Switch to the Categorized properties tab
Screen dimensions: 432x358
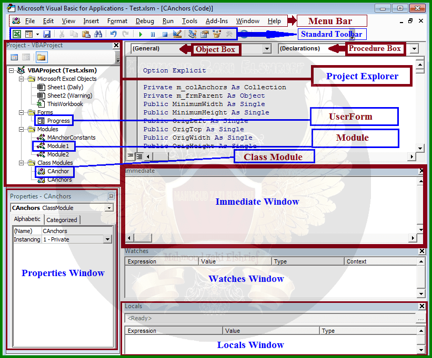pyautogui.click(x=62, y=219)
